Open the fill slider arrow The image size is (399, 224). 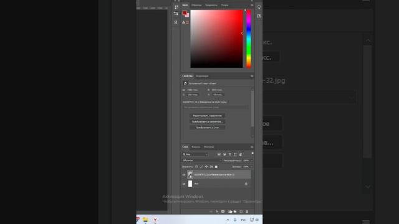click(x=252, y=167)
